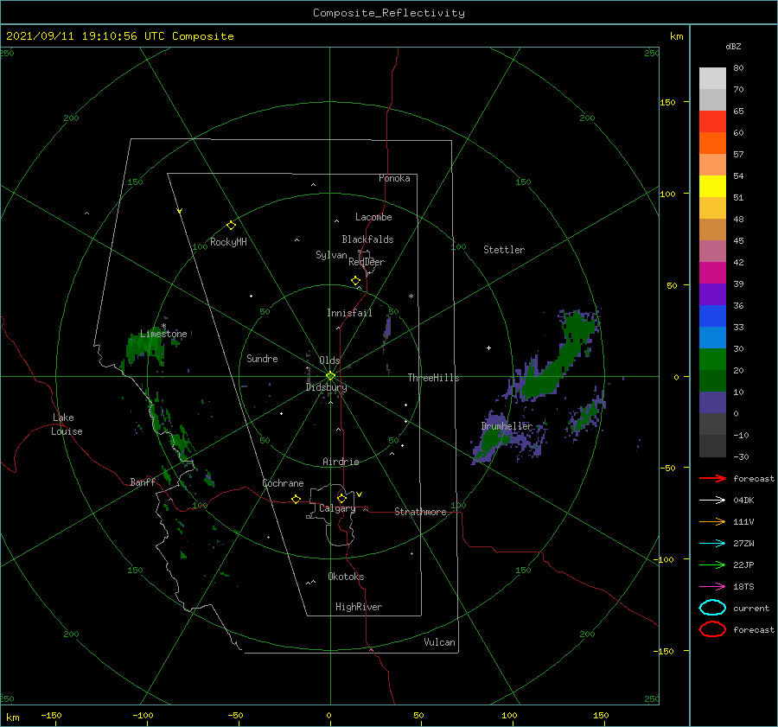Viewport: 778px width, 727px height.
Task: Click the dBZ legend heading
Action: tap(733, 46)
